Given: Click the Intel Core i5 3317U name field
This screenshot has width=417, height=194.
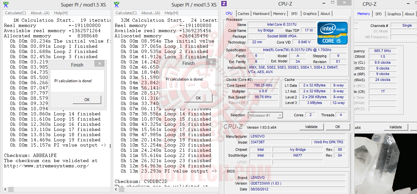Looking at the screenshot, I should pyautogui.click(x=282, y=24).
